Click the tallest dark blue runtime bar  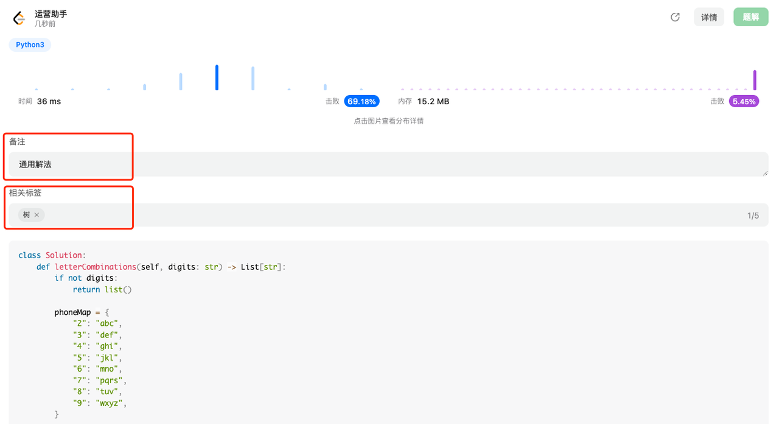217,77
